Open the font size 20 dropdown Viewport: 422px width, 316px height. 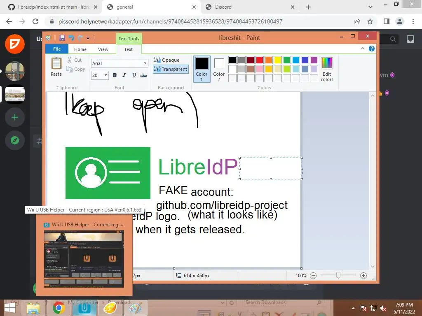[x=105, y=75]
